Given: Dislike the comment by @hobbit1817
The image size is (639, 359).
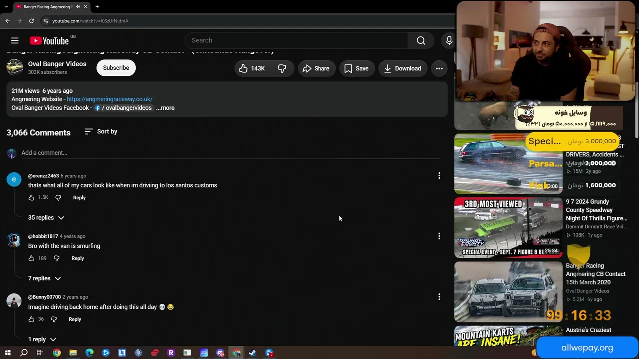Looking at the screenshot, I should 56,258.
